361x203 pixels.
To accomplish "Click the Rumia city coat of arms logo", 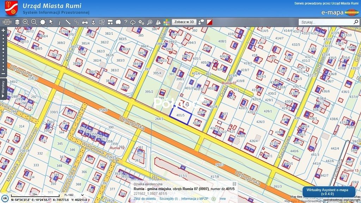I will coord(11,8).
